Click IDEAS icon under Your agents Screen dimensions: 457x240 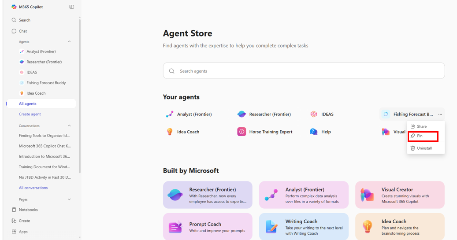tap(314, 114)
